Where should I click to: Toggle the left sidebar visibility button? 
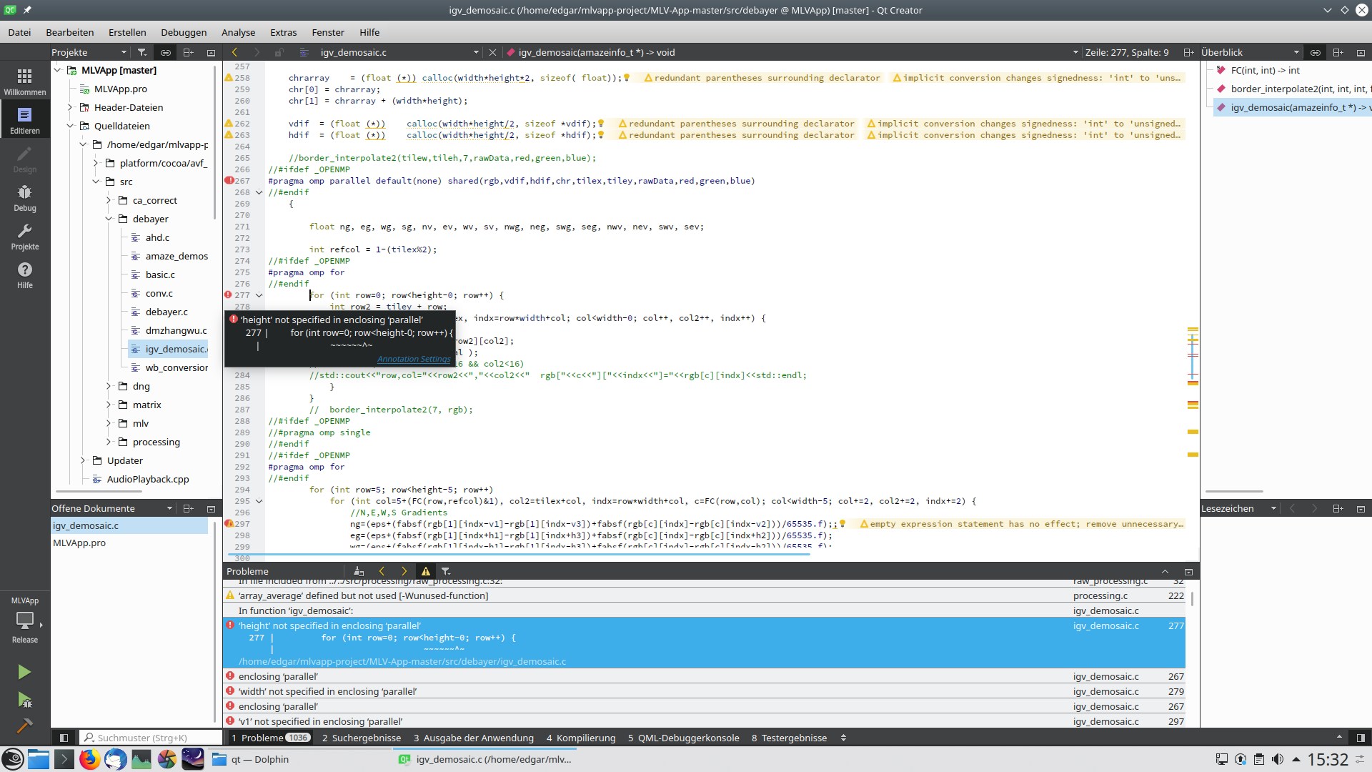[x=64, y=738]
